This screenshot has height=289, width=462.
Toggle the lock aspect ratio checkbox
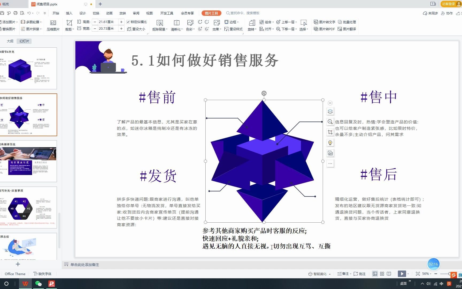coord(128,22)
